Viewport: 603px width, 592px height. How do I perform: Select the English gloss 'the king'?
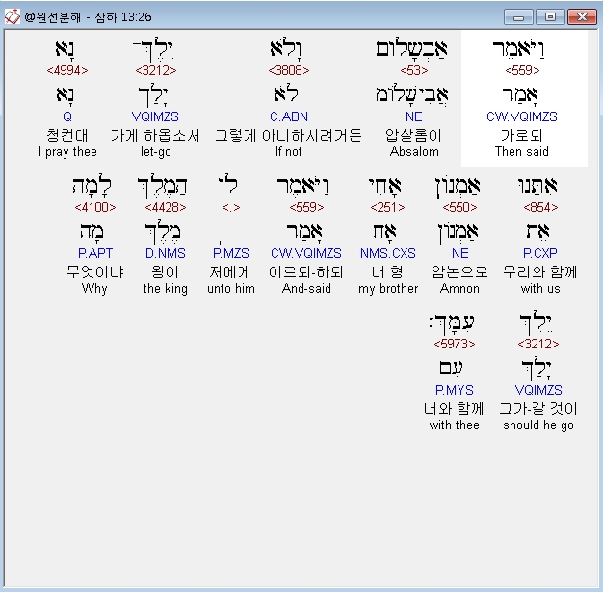[x=166, y=289]
